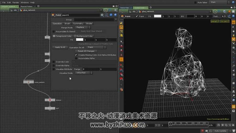This screenshot has height=133, width=236.
Task: Add a new pane tab in viewport pane
Action: (x=151, y=7)
